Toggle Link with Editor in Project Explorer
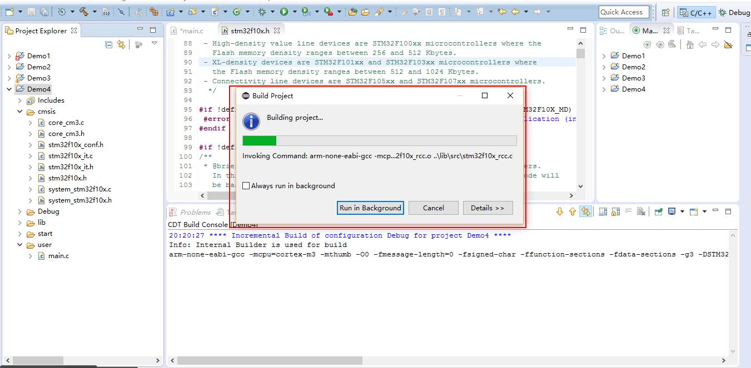This screenshot has width=751, height=368. (x=121, y=44)
